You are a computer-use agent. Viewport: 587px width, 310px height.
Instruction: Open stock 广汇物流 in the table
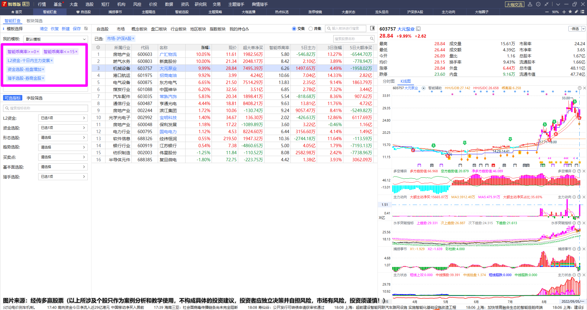coord(168,54)
